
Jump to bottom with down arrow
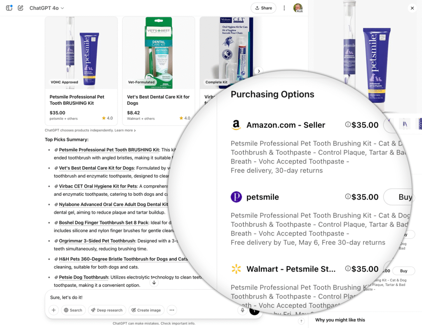point(154,283)
